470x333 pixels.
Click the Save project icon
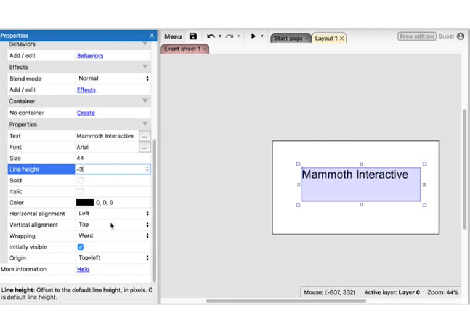point(193,36)
